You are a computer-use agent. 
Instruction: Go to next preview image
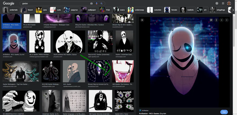click(226, 20)
